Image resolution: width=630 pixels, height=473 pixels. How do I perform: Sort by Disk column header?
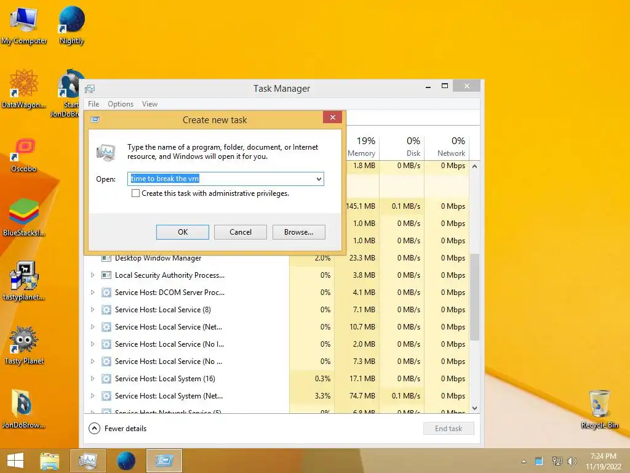pyautogui.click(x=402, y=147)
